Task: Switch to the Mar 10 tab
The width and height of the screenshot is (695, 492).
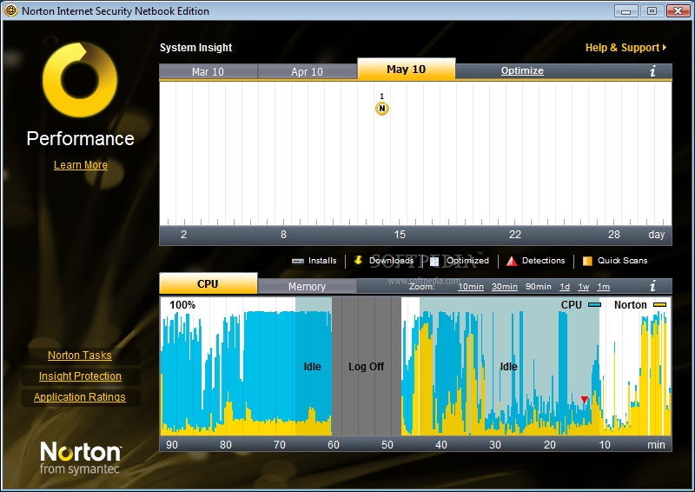Action: coord(208,71)
